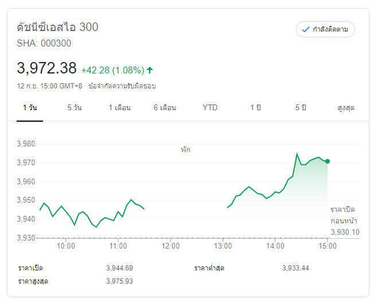This screenshot has height=306, width=378.
Task: Click the พัก break label in chart
Action: coord(185,150)
